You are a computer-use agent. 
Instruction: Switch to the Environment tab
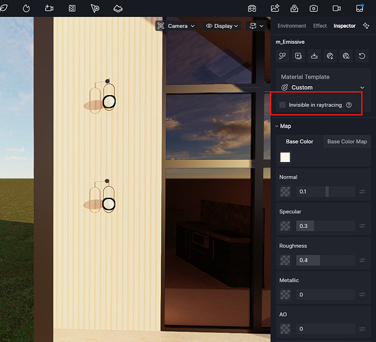tap(292, 26)
